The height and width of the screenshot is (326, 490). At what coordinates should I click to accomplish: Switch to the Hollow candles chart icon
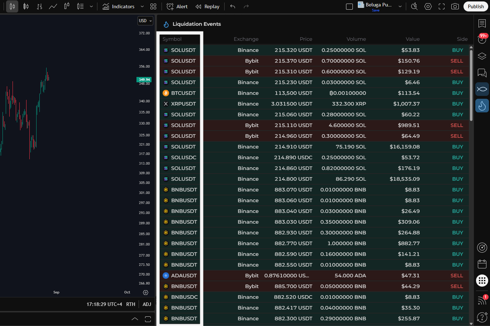point(26,6)
